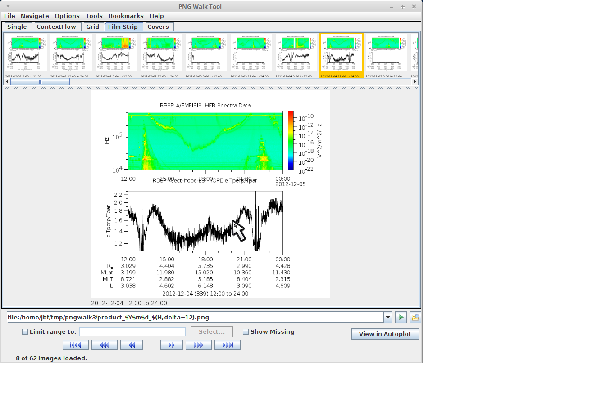This screenshot has width=606, height=412.
Task: Click the film strip horizontal scrollbar thumb
Action: point(40,81)
